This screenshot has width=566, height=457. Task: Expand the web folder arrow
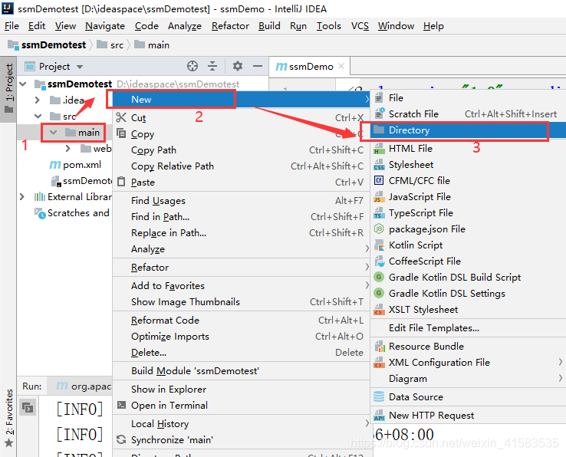click(x=67, y=148)
